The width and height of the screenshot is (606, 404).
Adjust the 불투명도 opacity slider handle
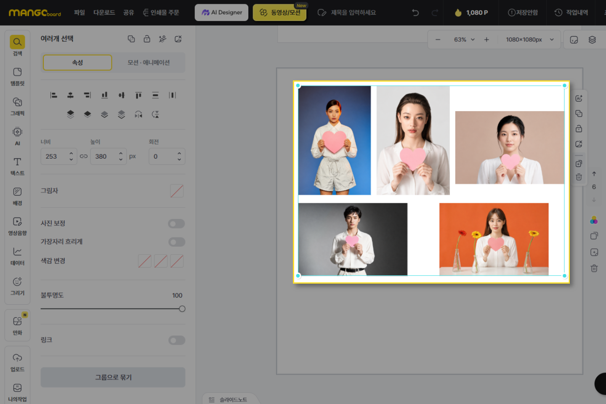pyautogui.click(x=182, y=309)
